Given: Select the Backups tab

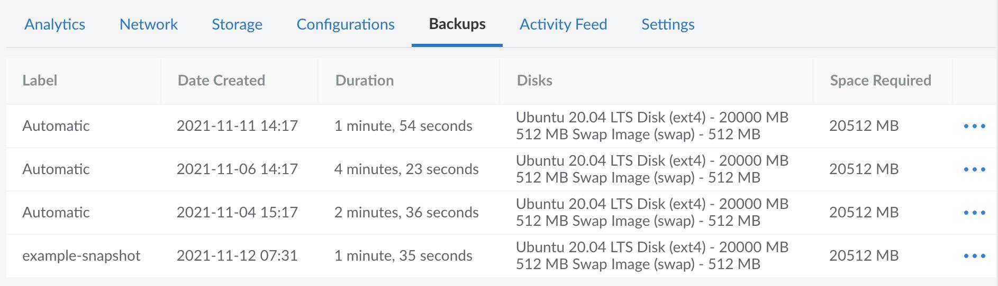Looking at the screenshot, I should (457, 24).
